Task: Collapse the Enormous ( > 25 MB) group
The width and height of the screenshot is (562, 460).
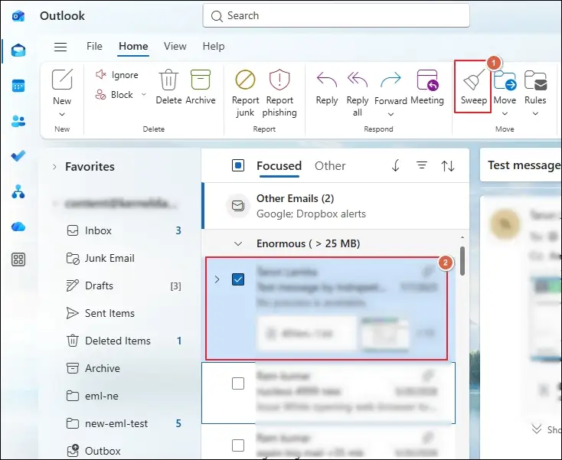Action: (238, 244)
